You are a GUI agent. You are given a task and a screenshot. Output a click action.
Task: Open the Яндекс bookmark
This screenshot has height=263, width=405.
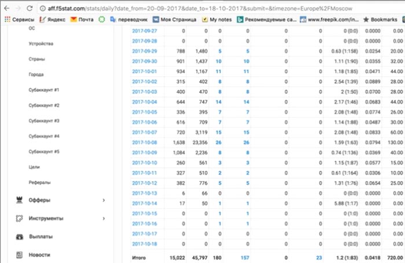tap(53, 20)
